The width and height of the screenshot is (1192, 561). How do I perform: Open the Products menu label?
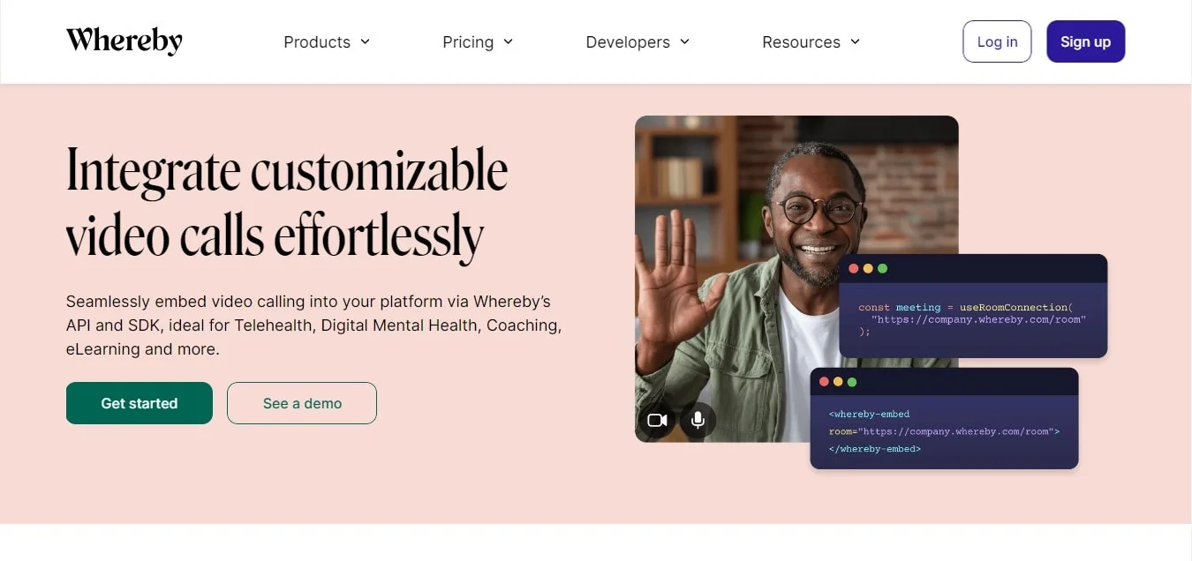317,42
